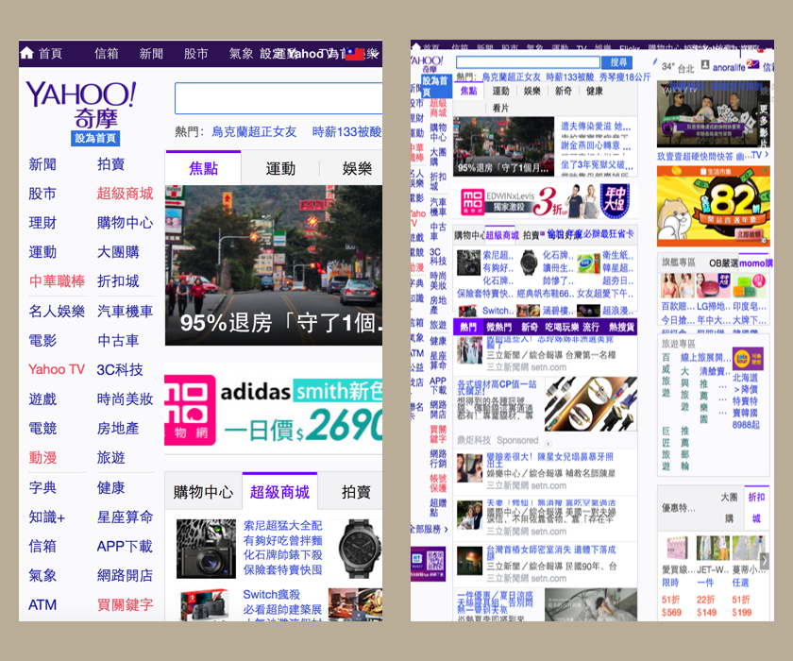This screenshot has width=793, height=661.
Task: Select the 運動 news tab on left page
Action: coord(280,168)
